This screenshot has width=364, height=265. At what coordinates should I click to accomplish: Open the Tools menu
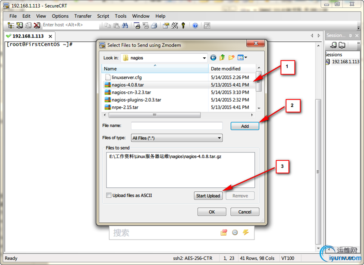[x=120, y=16]
